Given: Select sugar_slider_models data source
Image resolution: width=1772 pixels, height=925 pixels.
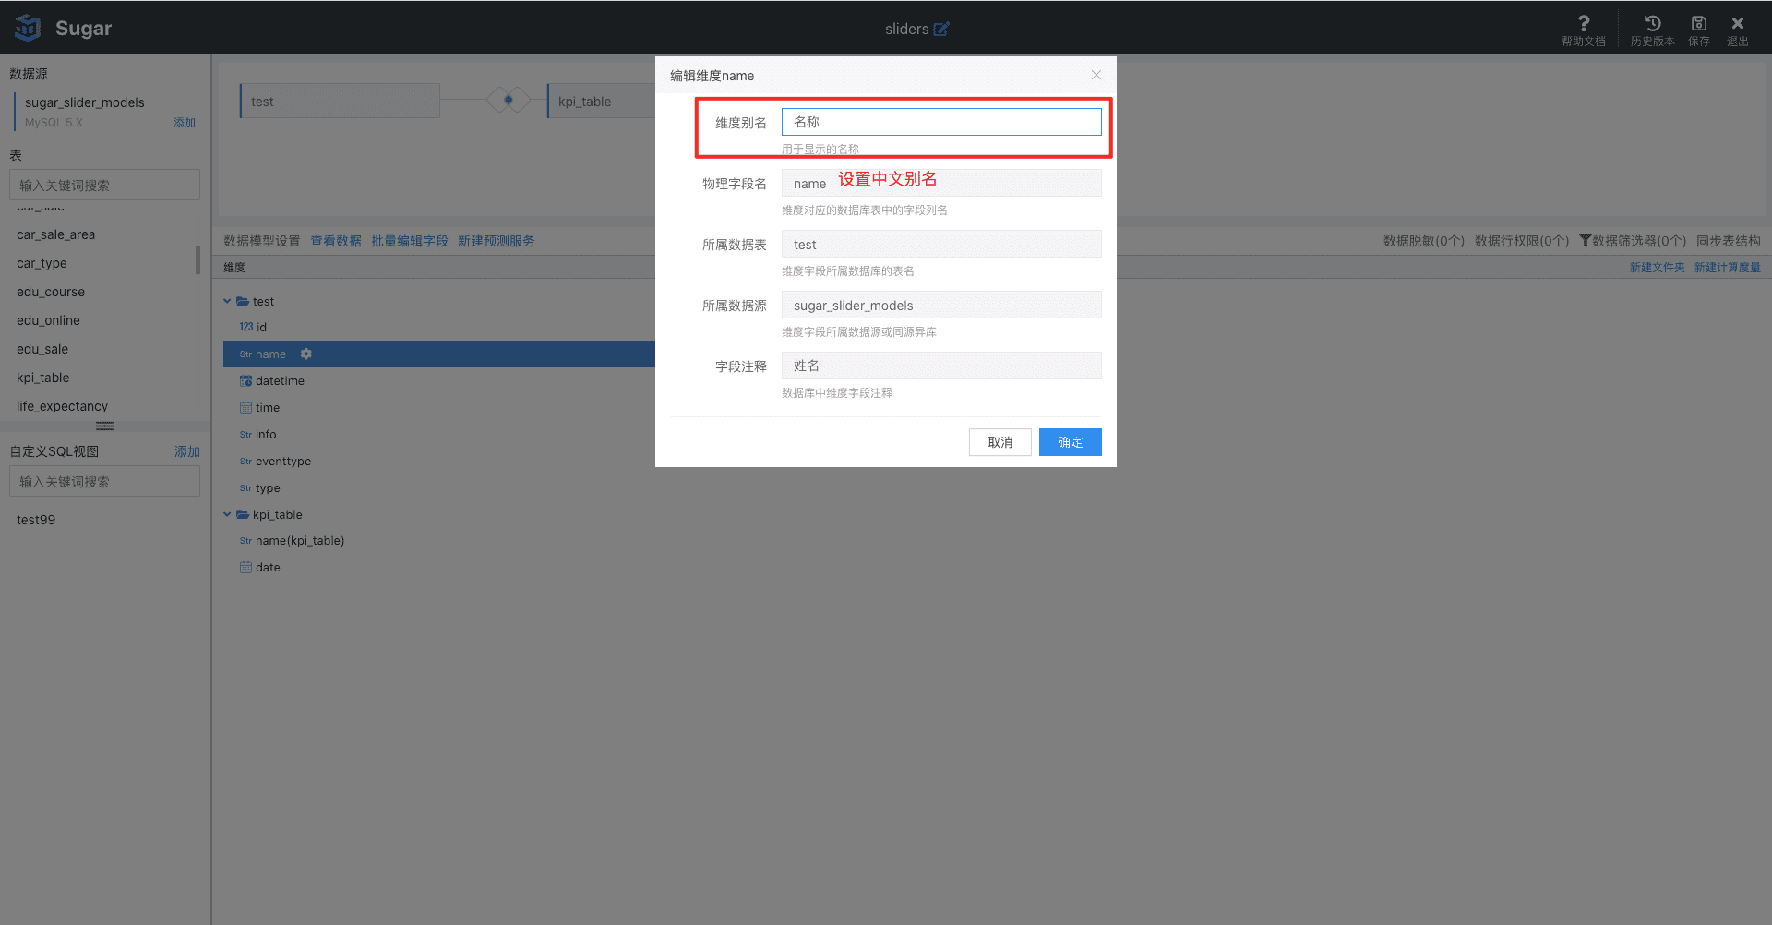Looking at the screenshot, I should (x=85, y=102).
